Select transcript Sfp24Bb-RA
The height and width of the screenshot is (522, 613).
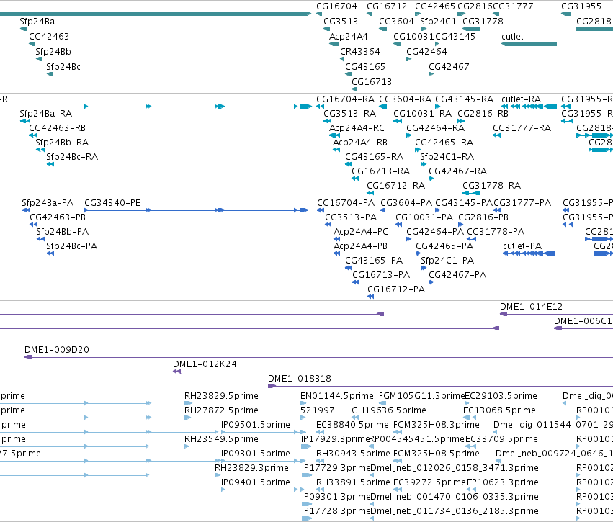tap(62, 143)
